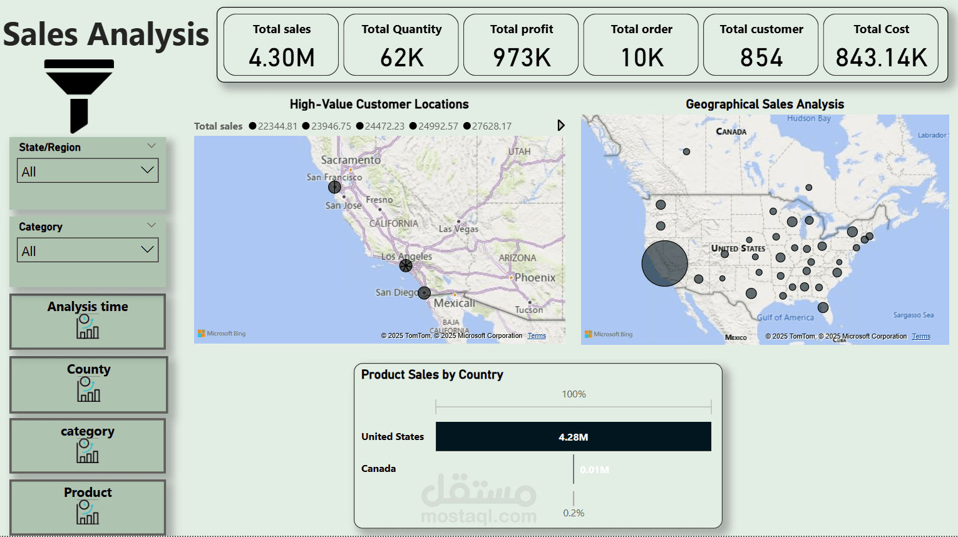The width and height of the screenshot is (958, 537).
Task: Select the United States 4.28M bar
Action: (573, 437)
